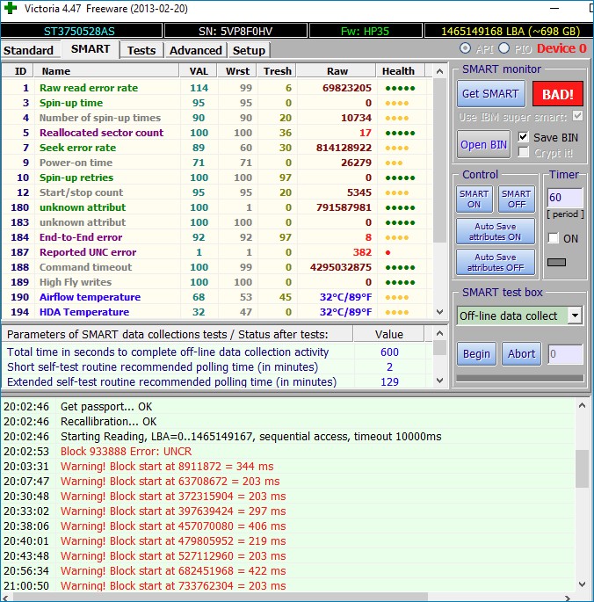Open the Advanced tab
This screenshot has height=602, width=594.
point(195,50)
